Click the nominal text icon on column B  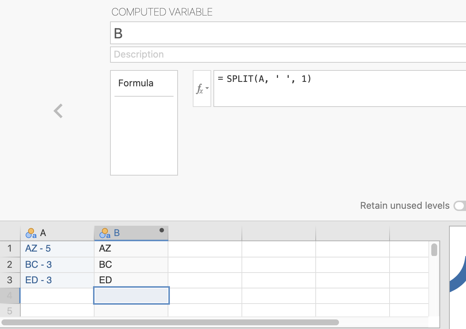click(105, 233)
